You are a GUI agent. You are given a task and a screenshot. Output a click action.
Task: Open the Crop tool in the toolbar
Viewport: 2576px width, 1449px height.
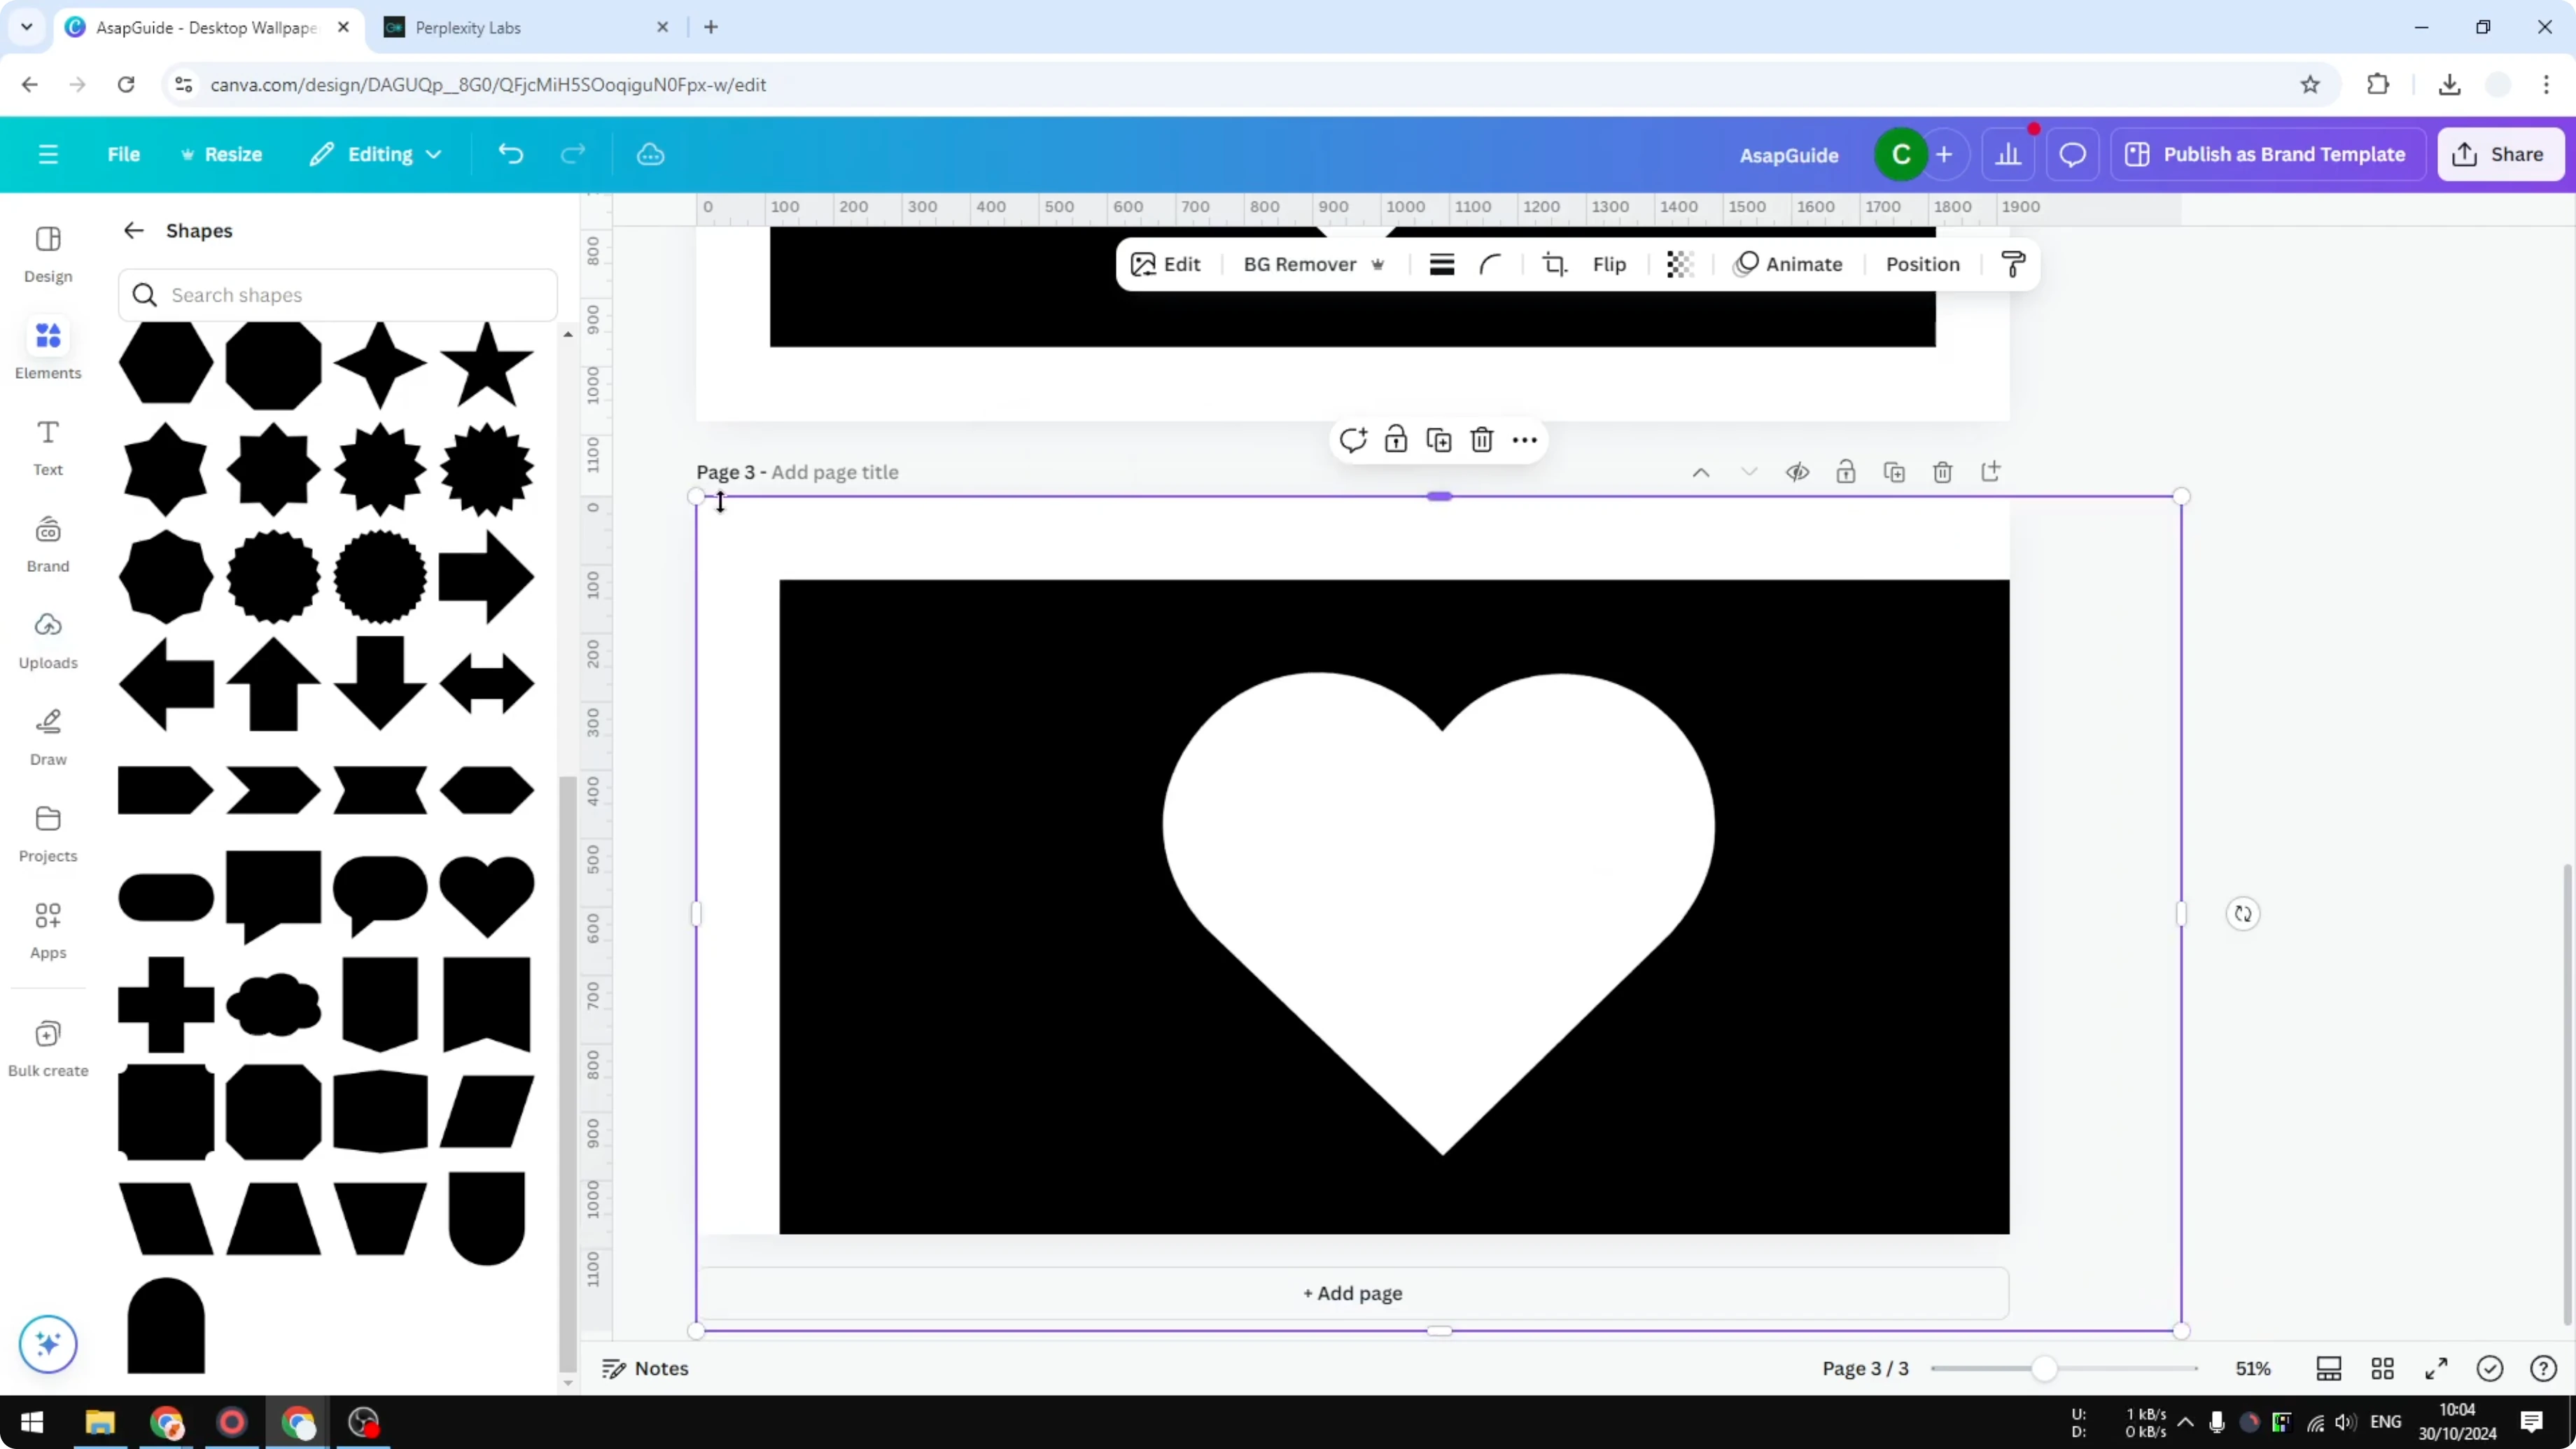click(x=1555, y=264)
